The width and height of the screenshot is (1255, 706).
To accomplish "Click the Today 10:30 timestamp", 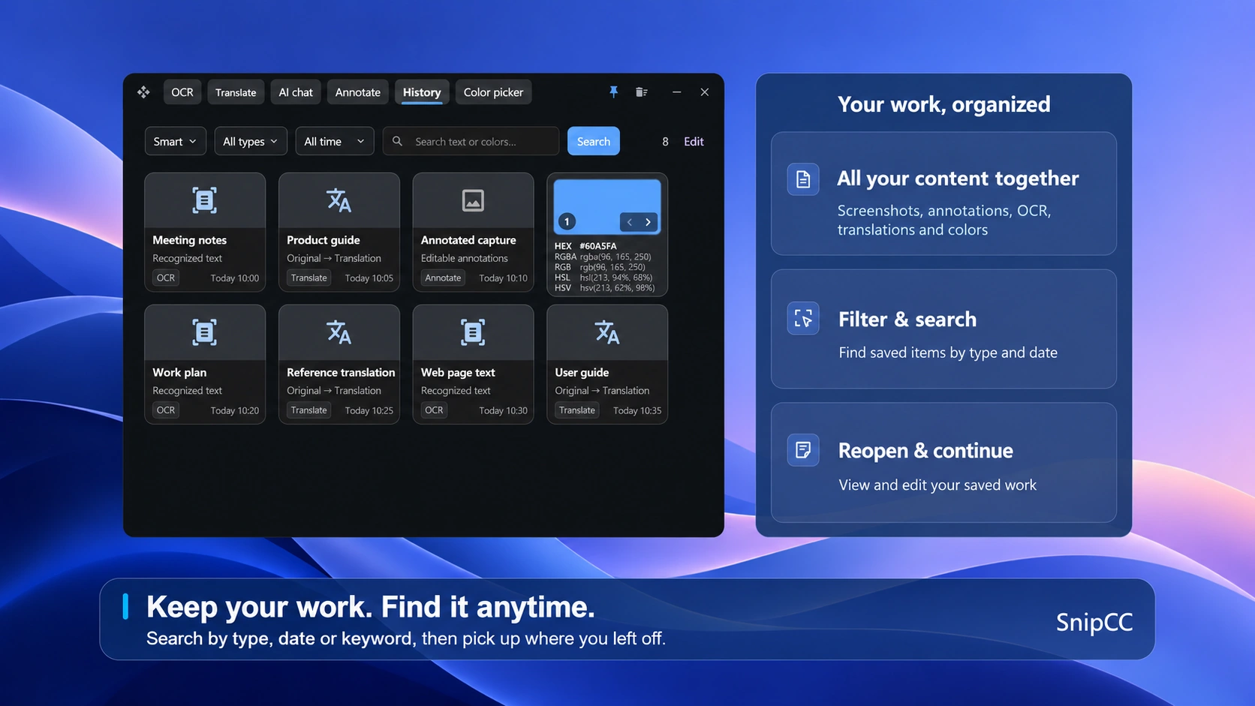I will pyautogui.click(x=503, y=410).
